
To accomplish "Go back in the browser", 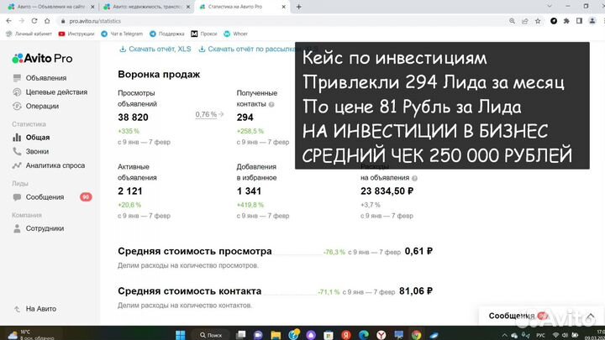I will click(x=9, y=21).
